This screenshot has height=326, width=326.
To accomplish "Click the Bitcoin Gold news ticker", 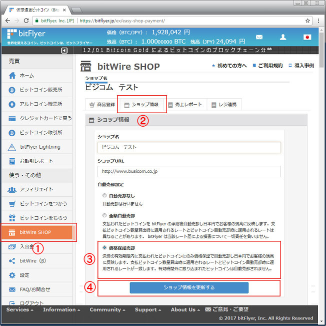I will pos(177,50).
